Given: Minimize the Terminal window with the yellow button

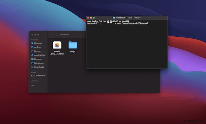Looking at the screenshot, I should tap(91, 18).
